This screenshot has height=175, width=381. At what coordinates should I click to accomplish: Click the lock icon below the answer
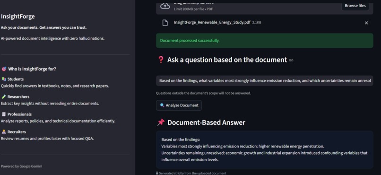157,173
